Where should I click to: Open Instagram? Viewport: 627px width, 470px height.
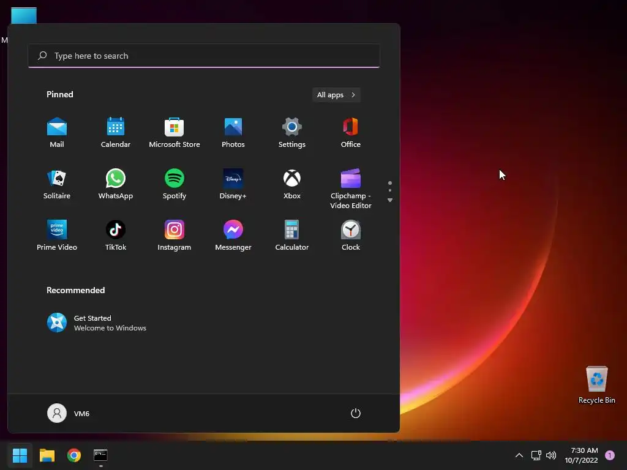click(x=175, y=236)
